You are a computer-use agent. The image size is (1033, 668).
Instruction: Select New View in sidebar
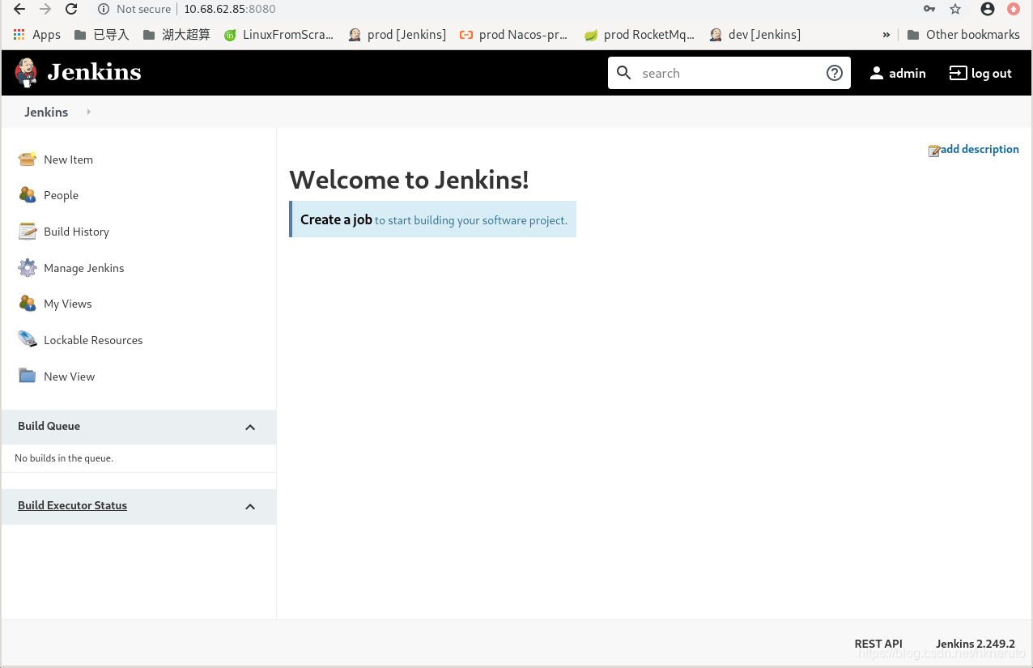(x=69, y=377)
